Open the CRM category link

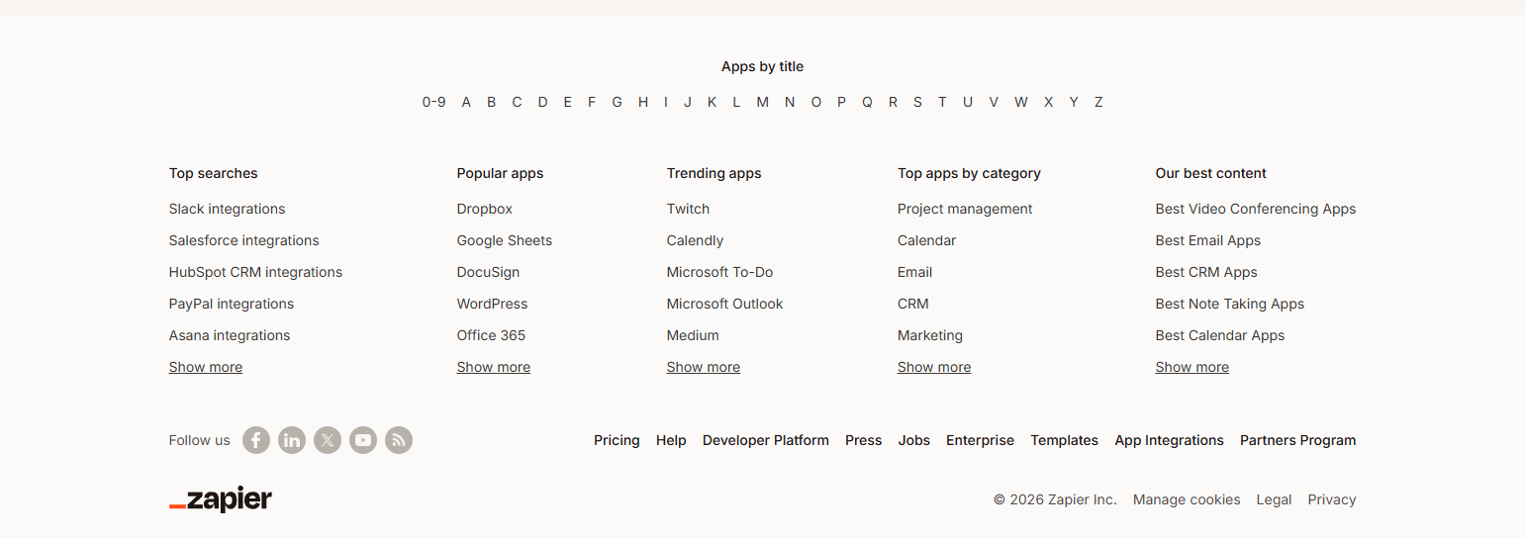point(913,304)
